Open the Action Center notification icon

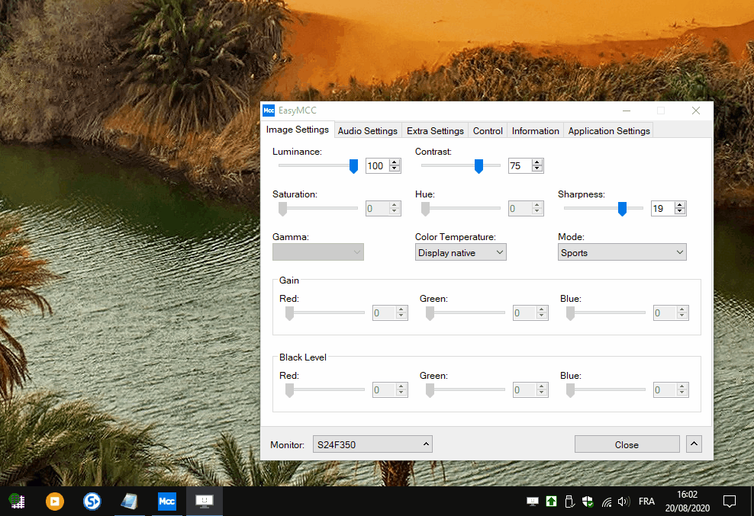tap(730, 502)
